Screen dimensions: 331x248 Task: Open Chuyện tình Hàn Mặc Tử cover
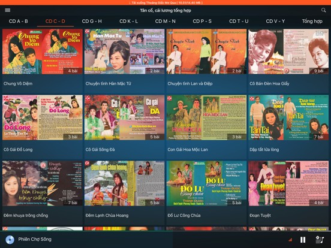coord(125,52)
